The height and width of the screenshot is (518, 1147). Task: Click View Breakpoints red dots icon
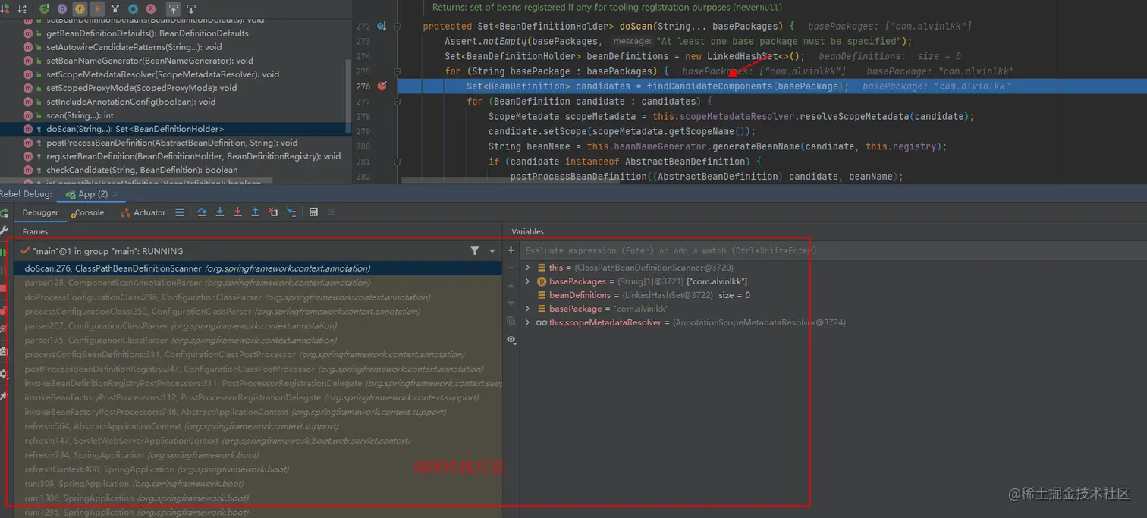[4, 310]
